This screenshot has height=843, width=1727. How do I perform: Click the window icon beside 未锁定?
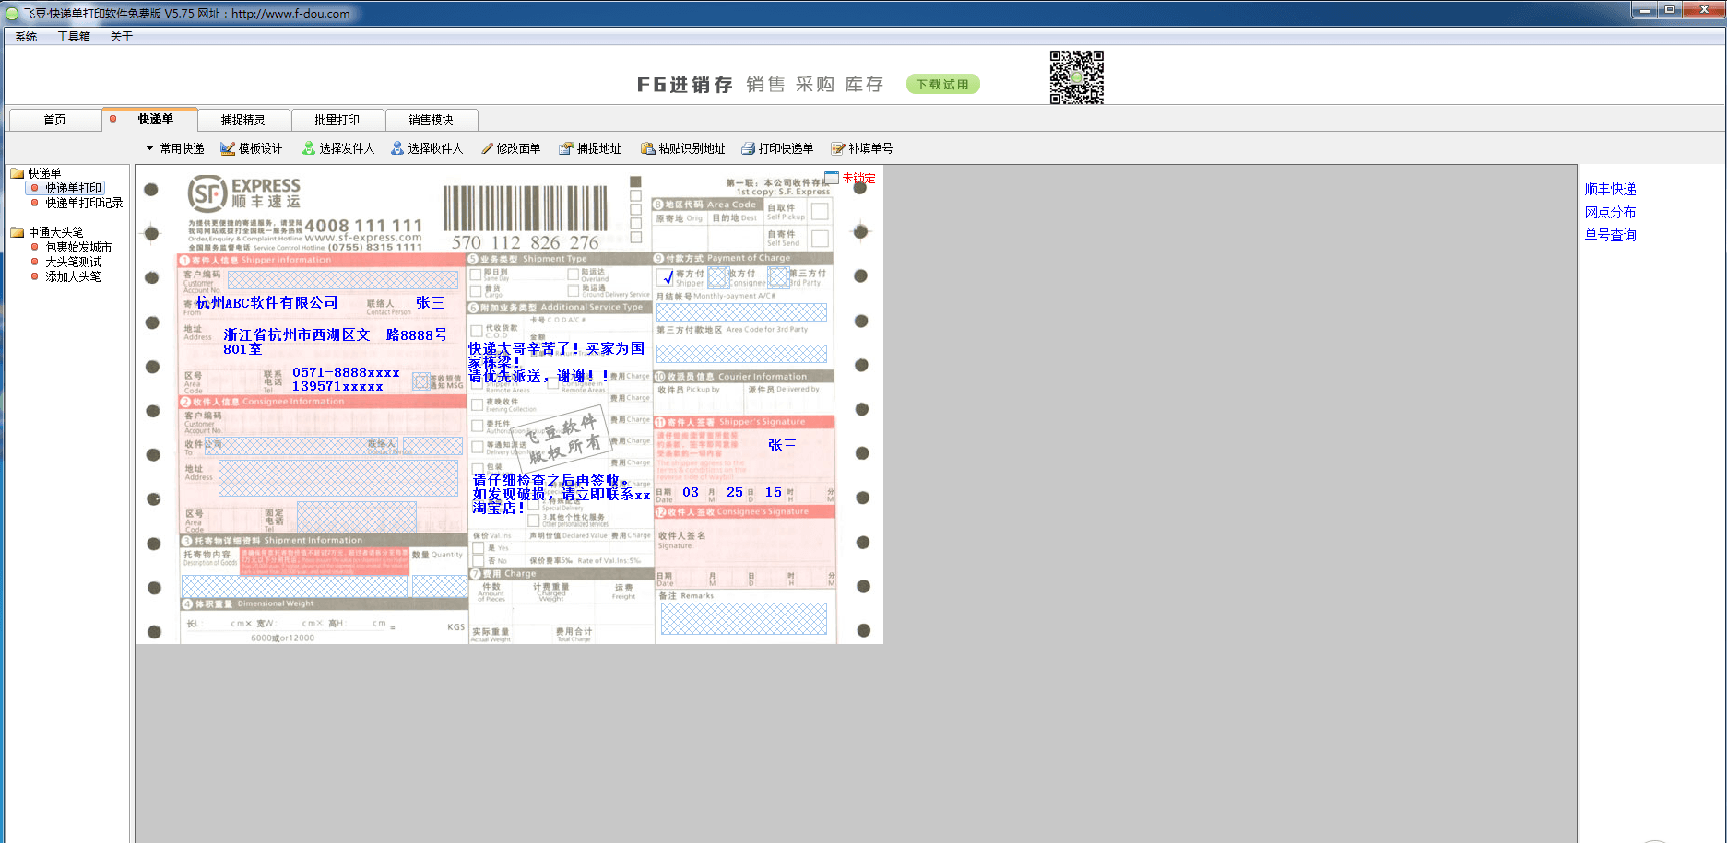coord(832,177)
